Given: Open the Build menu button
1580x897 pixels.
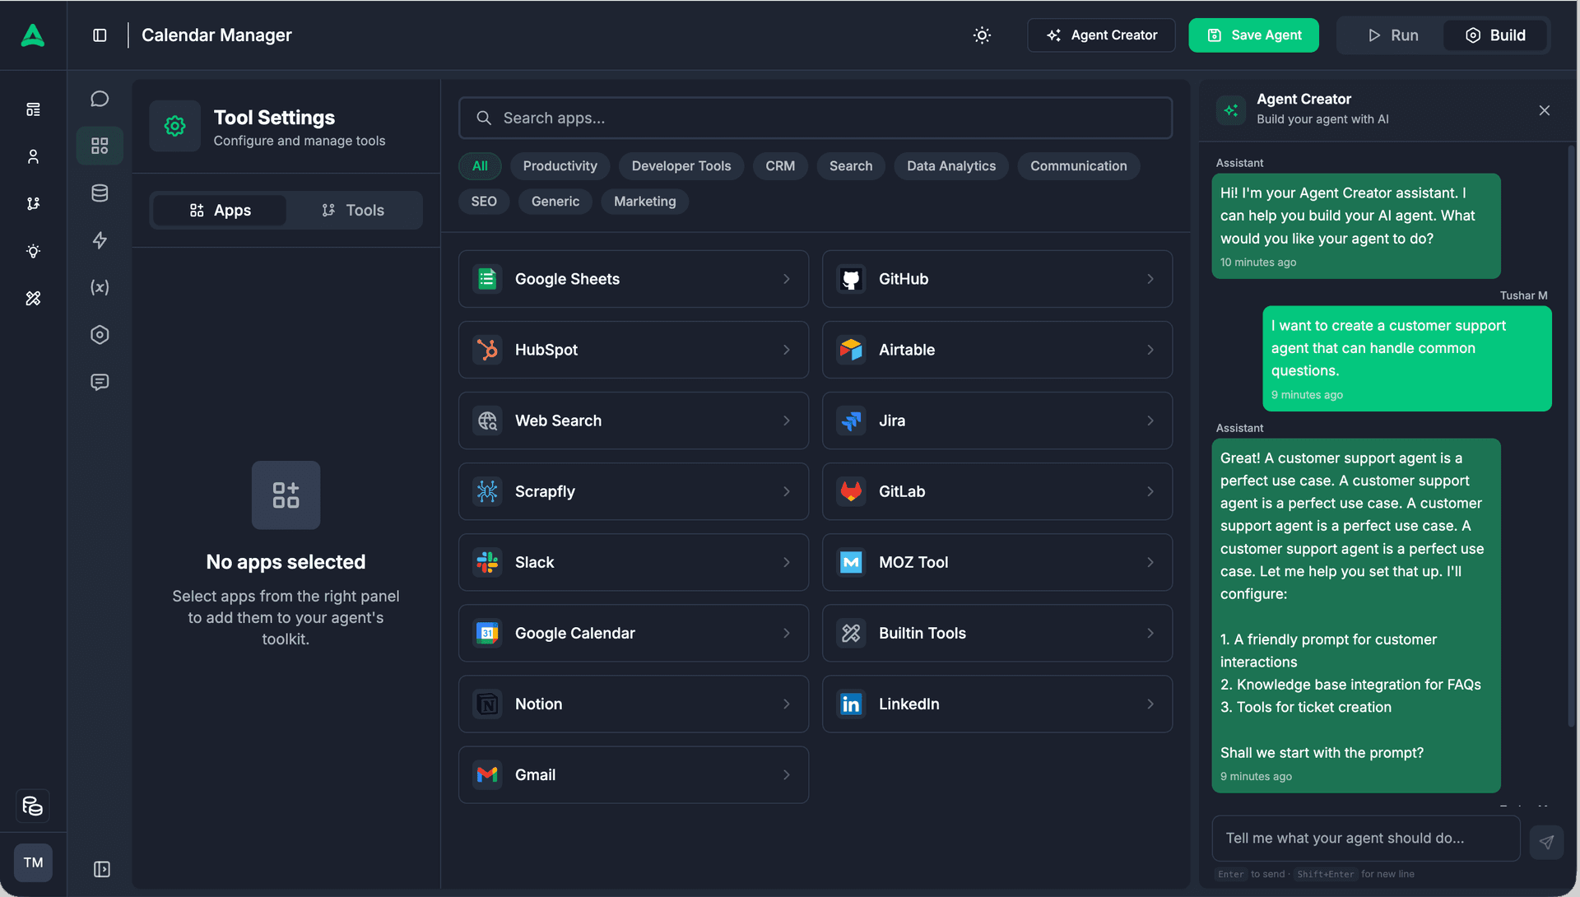Looking at the screenshot, I should (x=1495, y=35).
